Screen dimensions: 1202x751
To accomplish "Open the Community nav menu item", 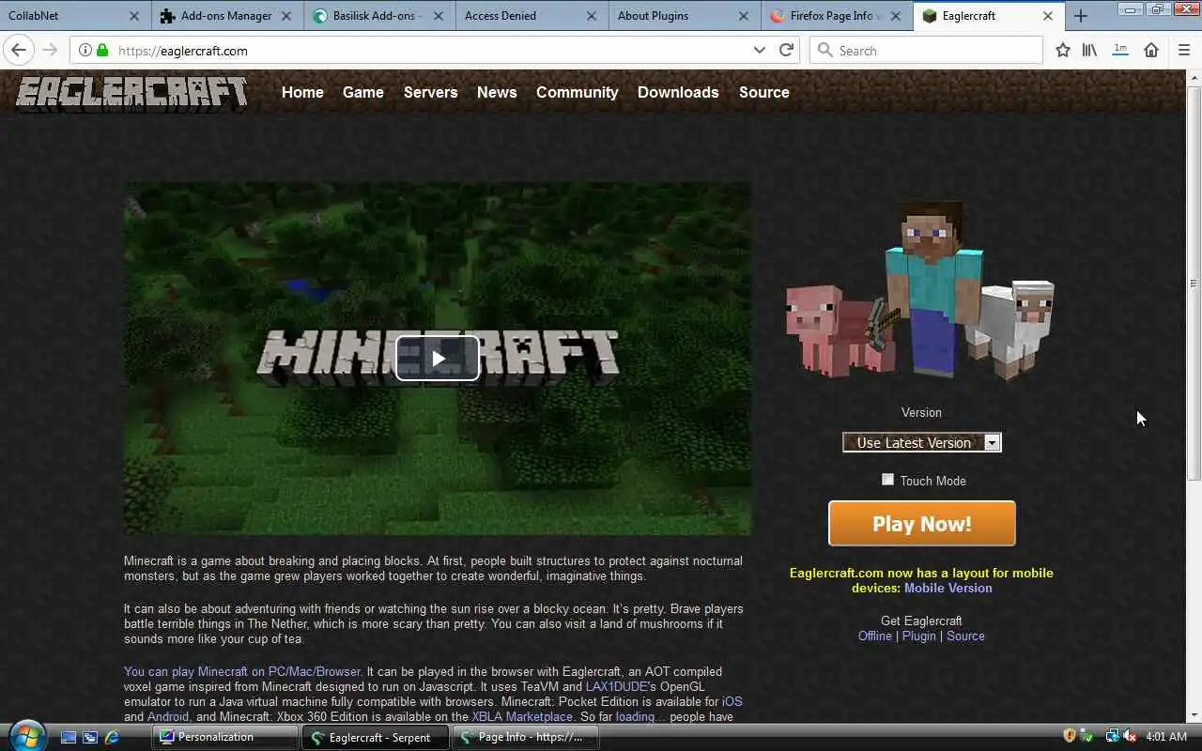I will pos(578,92).
